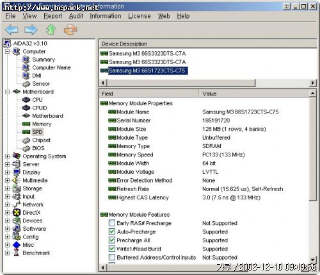Viewport: 320px width, 275px height.
Task: Click the device list scroll right arrow
Action: (313, 83)
